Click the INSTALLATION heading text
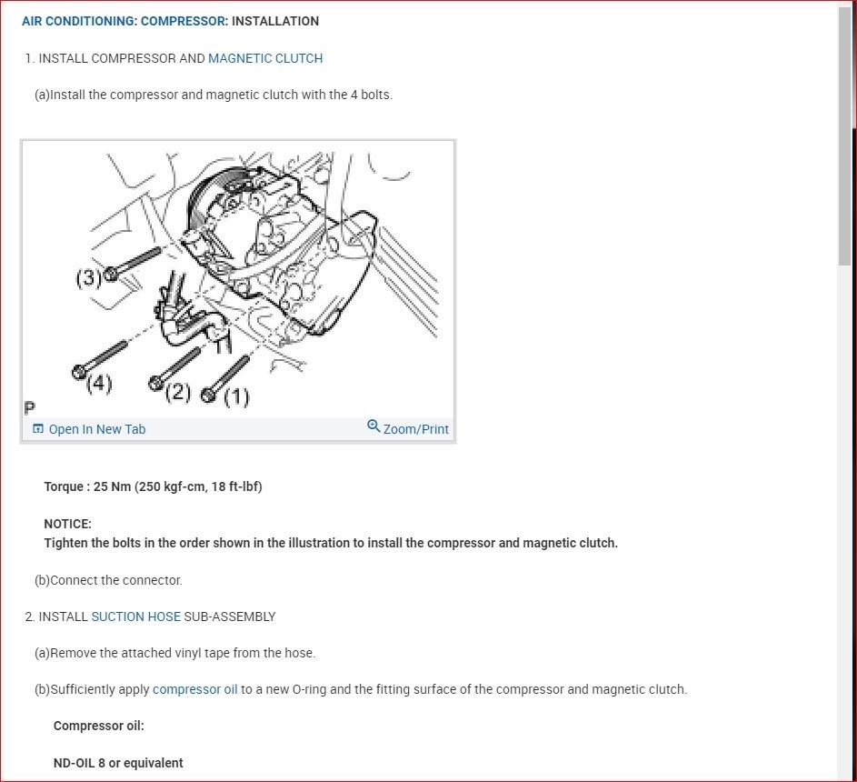 (x=275, y=21)
